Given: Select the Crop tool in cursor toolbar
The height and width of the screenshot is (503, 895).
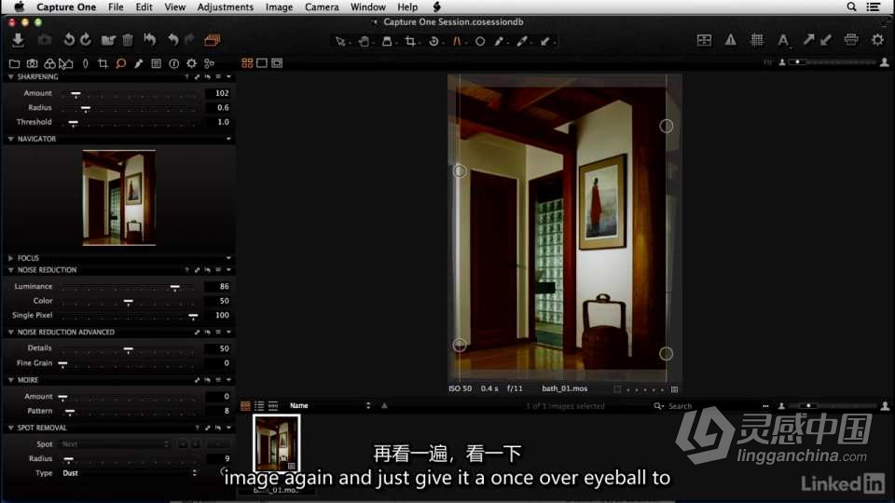Looking at the screenshot, I should (x=410, y=41).
